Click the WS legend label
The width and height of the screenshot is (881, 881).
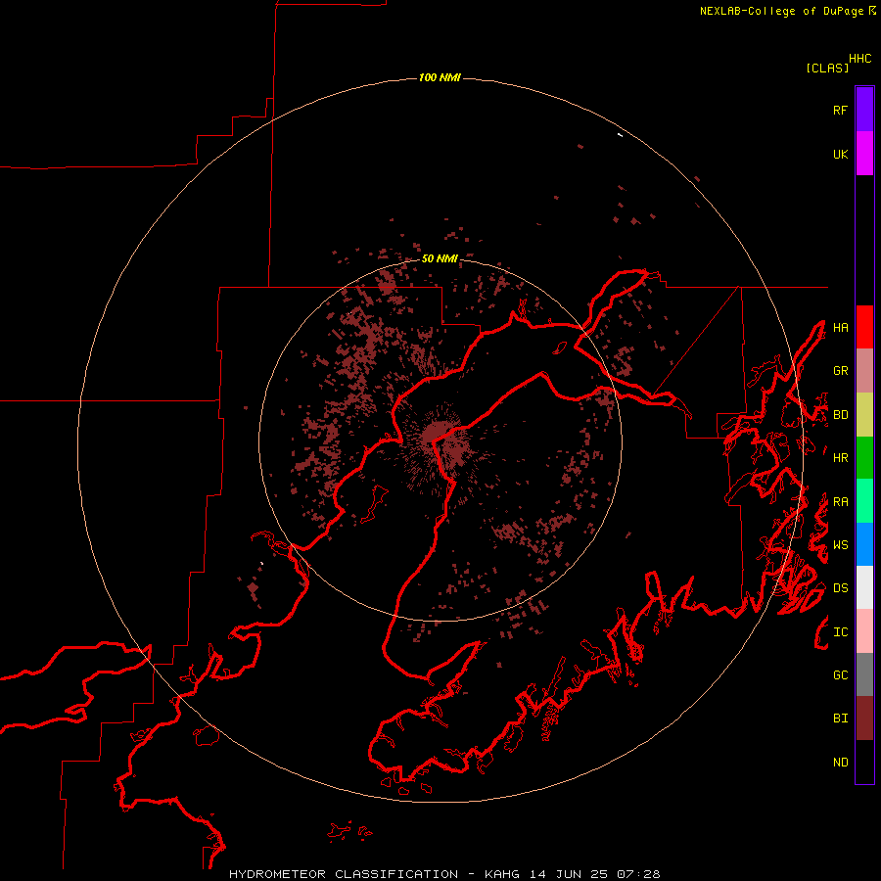(x=840, y=545)
